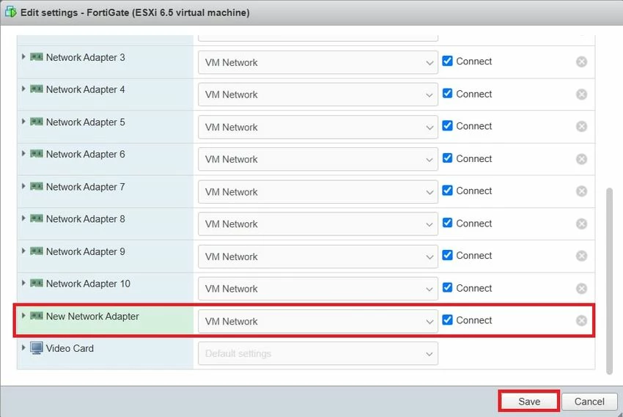Uncheck Connect for Network Adapter 3
This screenshot has width=623, height=417.
pos(447,61)
